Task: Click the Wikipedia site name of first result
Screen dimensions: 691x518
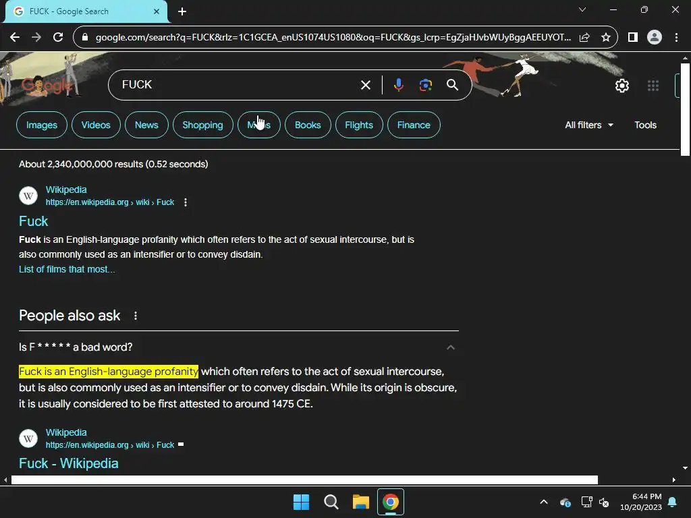Action: [66, 190]
